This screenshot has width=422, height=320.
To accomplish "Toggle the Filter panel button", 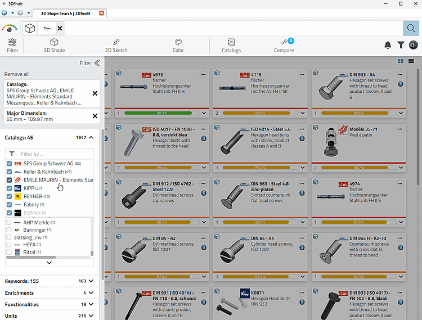I will pyautogui.click(x=12, y=46).
